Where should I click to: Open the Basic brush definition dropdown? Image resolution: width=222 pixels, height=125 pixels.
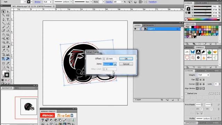coord(91,2)
